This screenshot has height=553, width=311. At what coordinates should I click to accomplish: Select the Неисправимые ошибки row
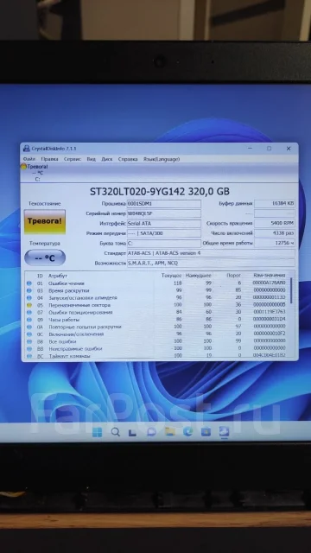tap(157, 348)
